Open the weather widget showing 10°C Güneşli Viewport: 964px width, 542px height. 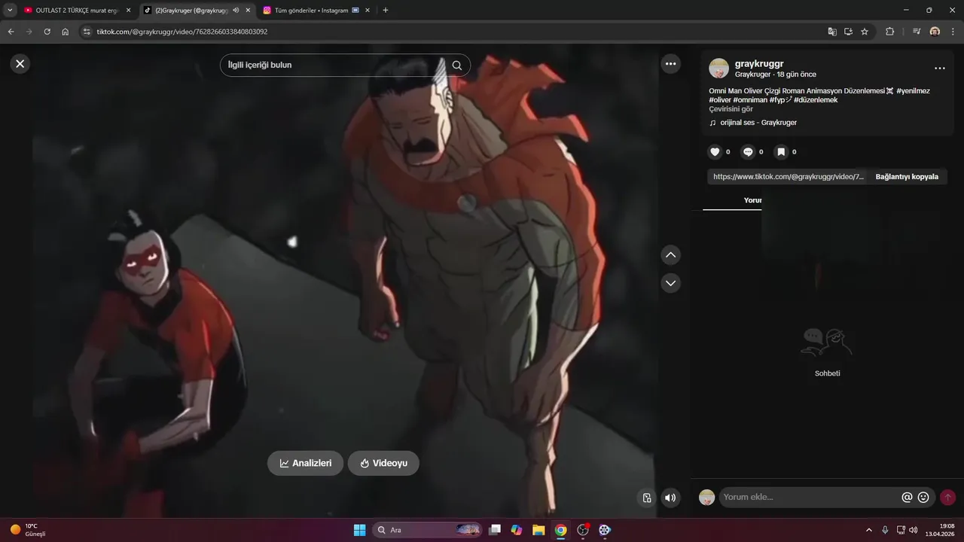pyautogui.click(x=29, y=530)
